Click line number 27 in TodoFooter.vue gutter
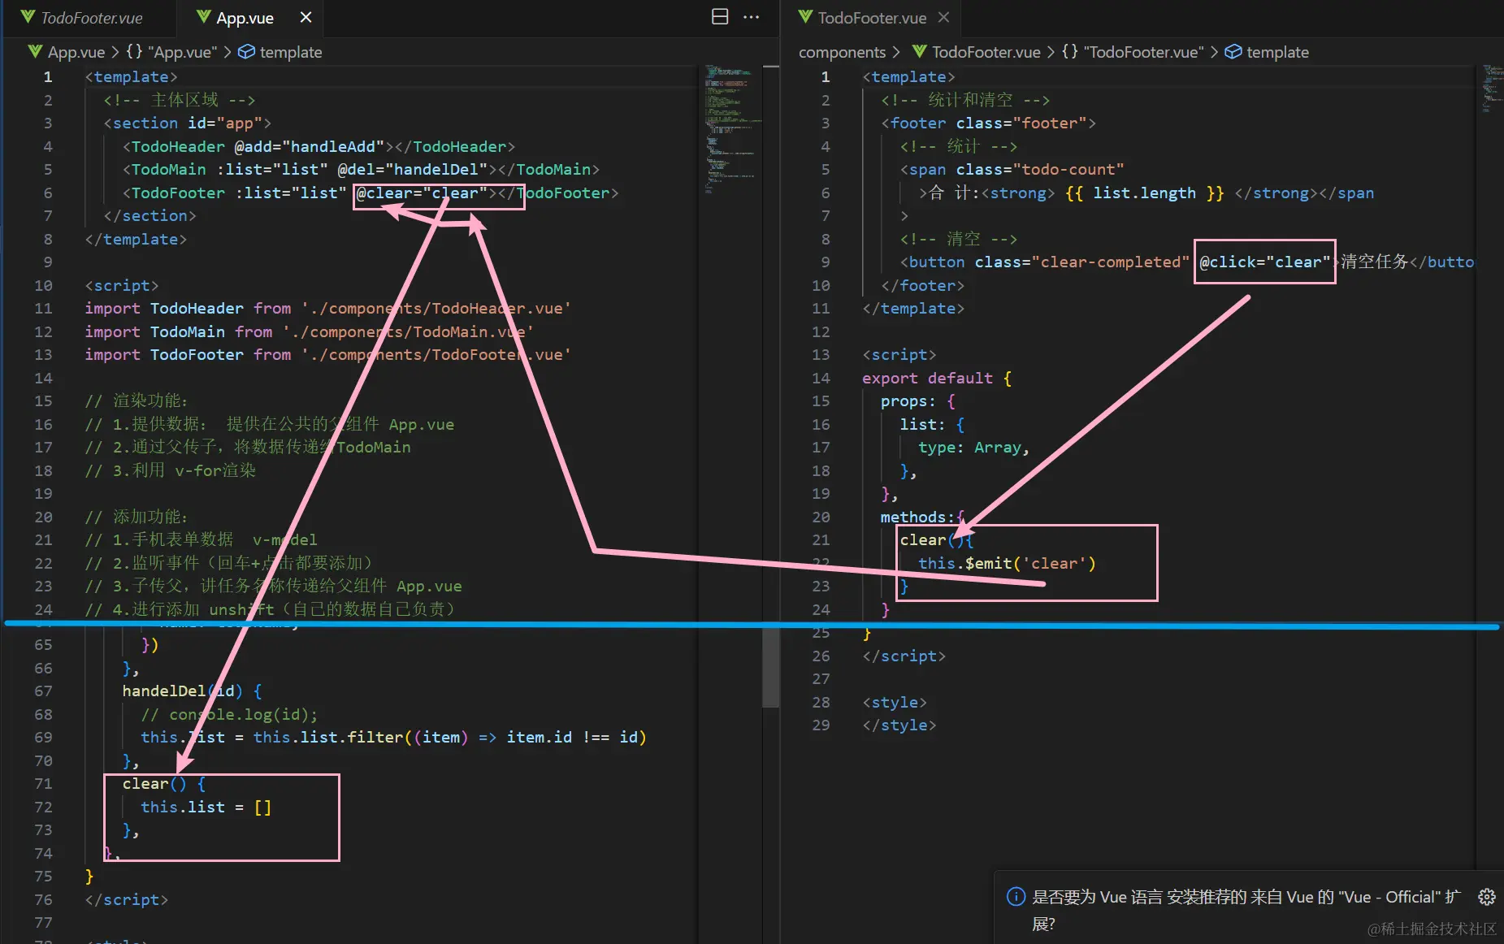The width and height of the screenshot is (1504, 944). (821, 679)
